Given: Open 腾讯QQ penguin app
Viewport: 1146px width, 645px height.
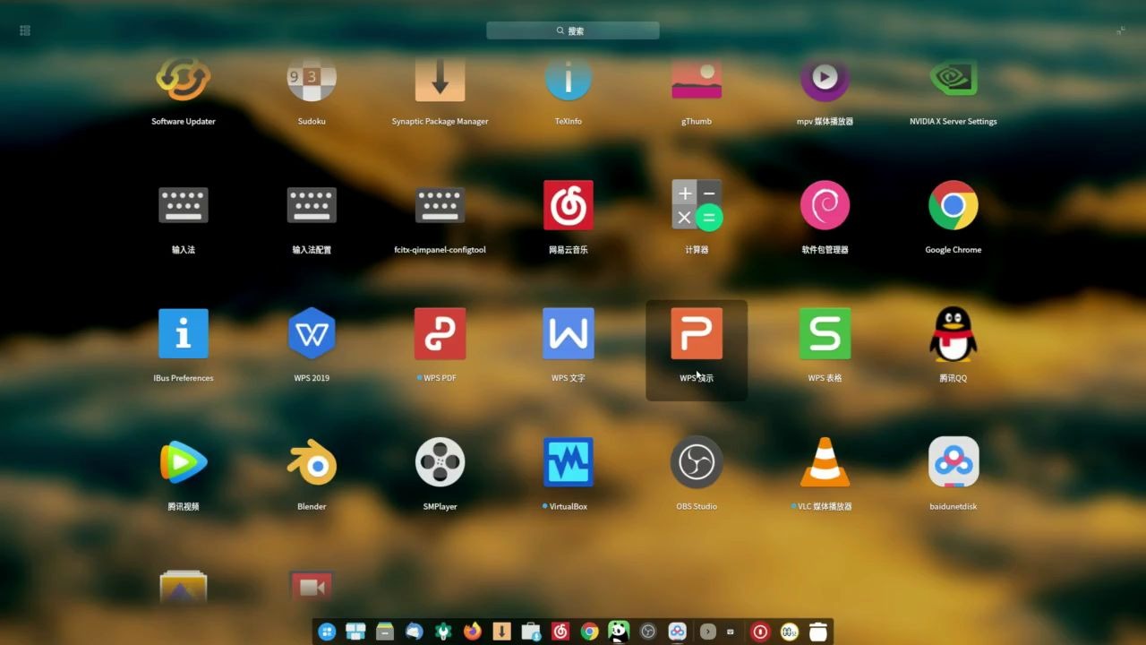Looking at the screenshot, I should click(x=954, y=334).
